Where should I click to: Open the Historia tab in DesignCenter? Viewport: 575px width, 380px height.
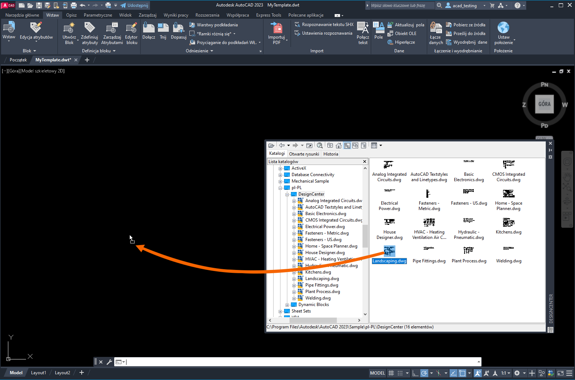click(x=331, y=154)
